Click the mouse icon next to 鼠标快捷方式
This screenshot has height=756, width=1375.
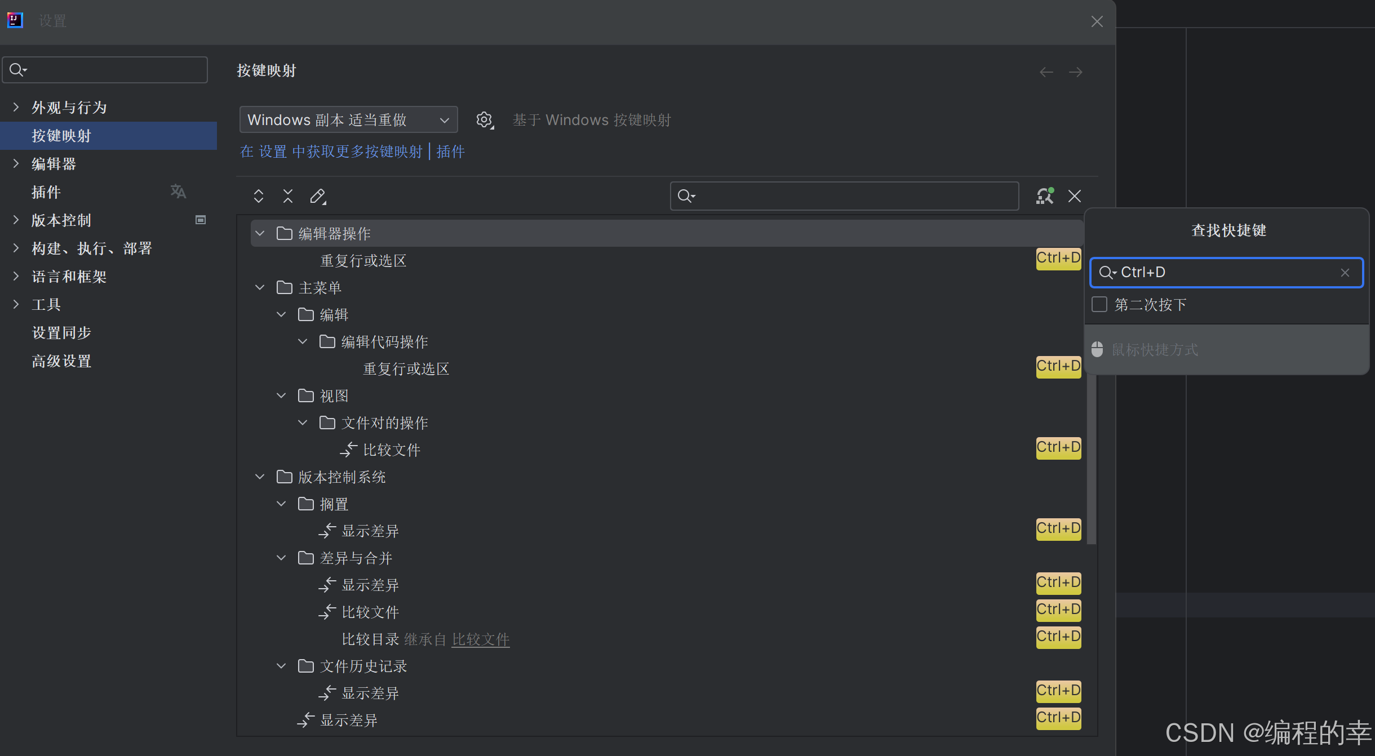(1097, 349)
